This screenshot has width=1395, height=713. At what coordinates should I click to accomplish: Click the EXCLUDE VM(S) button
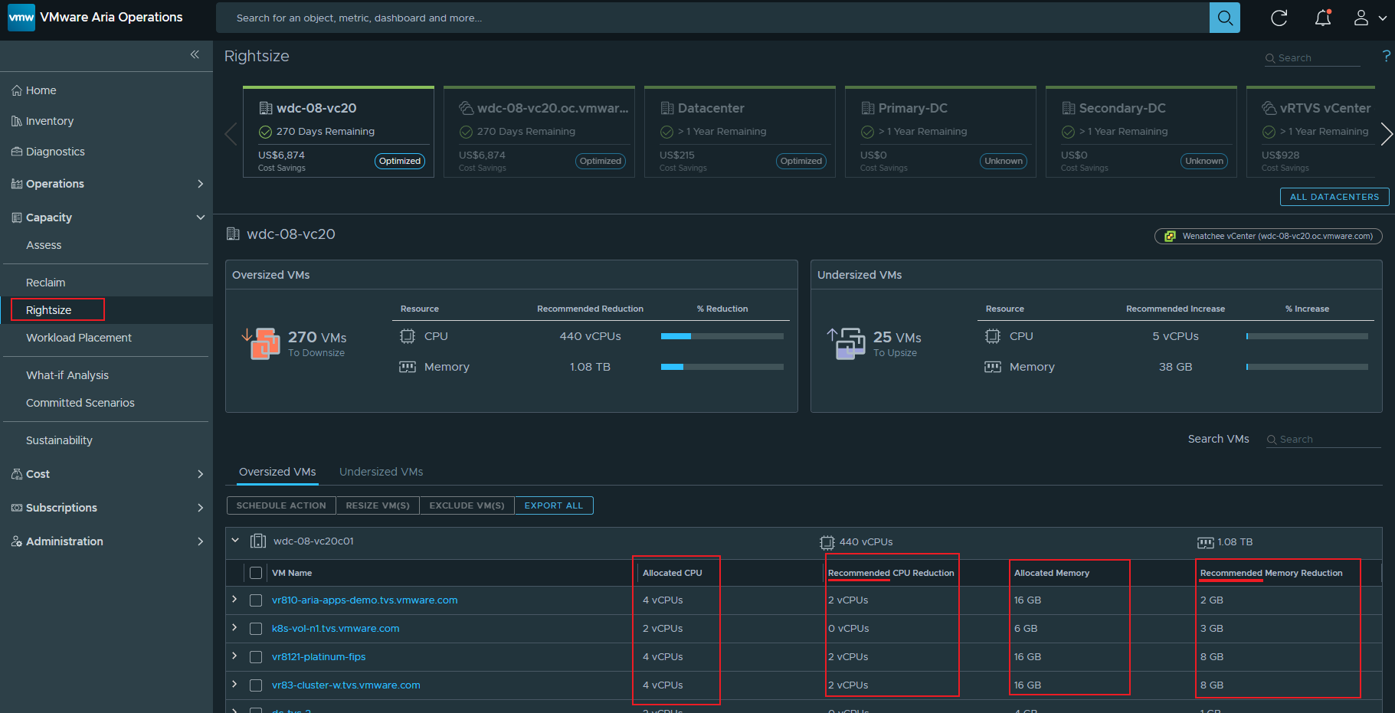coord(467,505)
